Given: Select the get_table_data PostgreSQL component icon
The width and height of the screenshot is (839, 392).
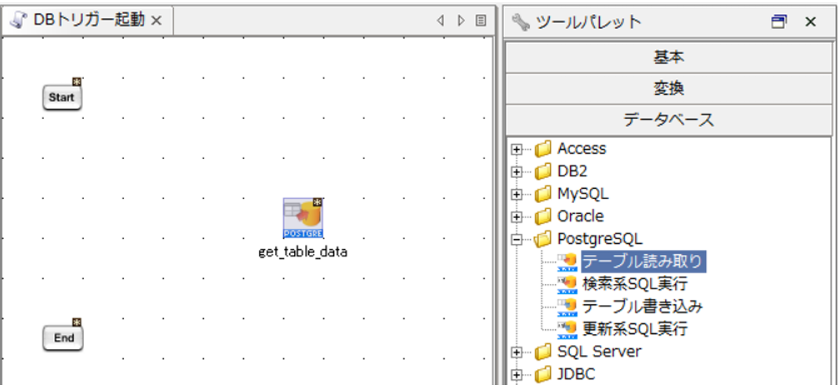Looking at the screenshot, I should (303, 218).
